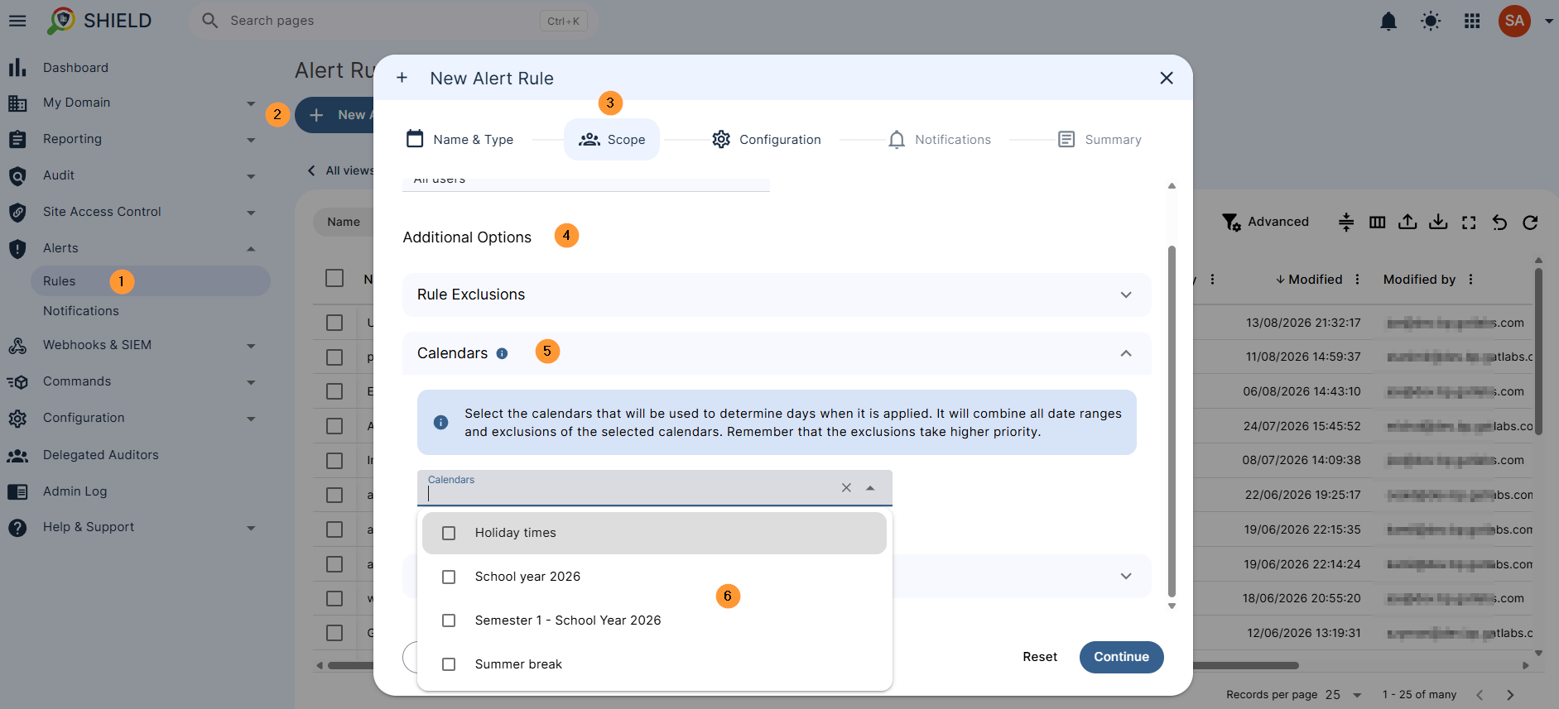Check the Summer break calendar option

click(x=449, y=664)
